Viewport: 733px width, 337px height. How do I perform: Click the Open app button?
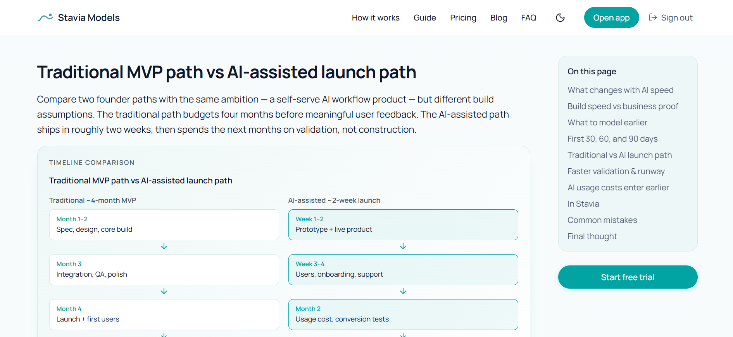click(611, 17)
